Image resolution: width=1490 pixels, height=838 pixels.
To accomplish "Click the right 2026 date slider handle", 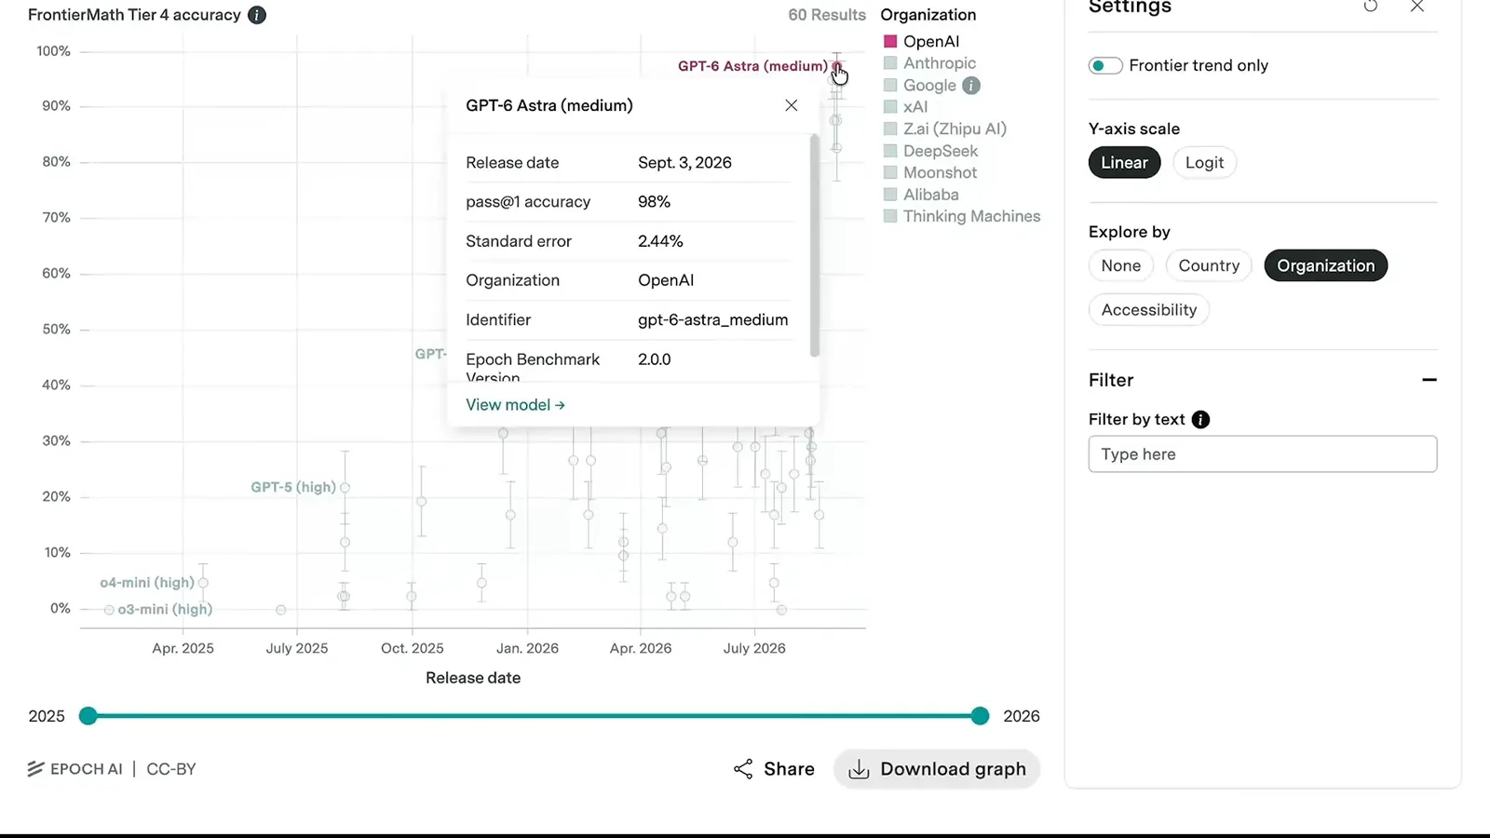I will 980,716.
